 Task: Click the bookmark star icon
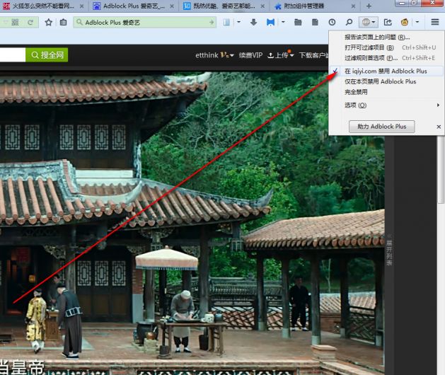point(49,22)
